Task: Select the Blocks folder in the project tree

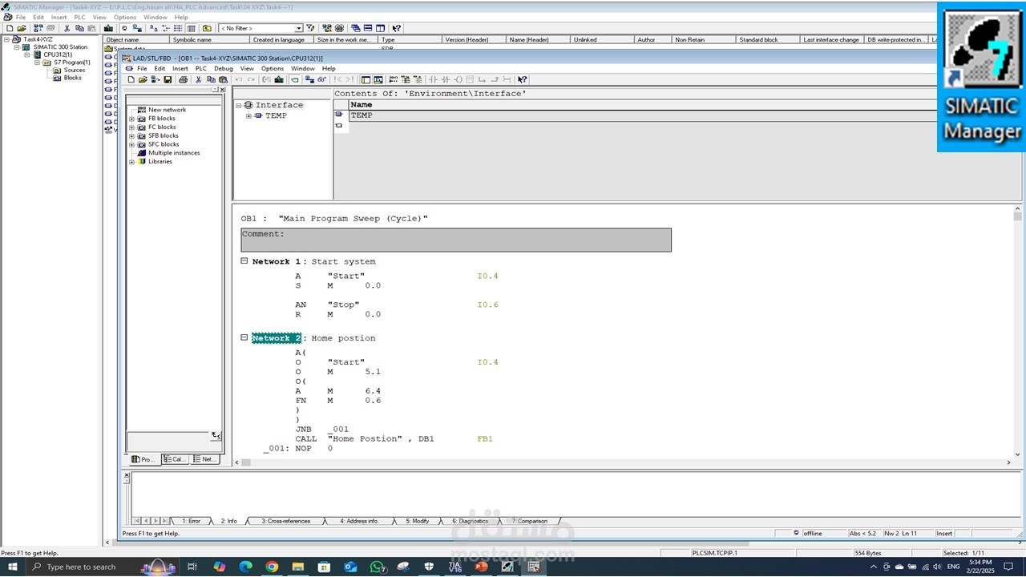Action: click(x=73, y=78)
